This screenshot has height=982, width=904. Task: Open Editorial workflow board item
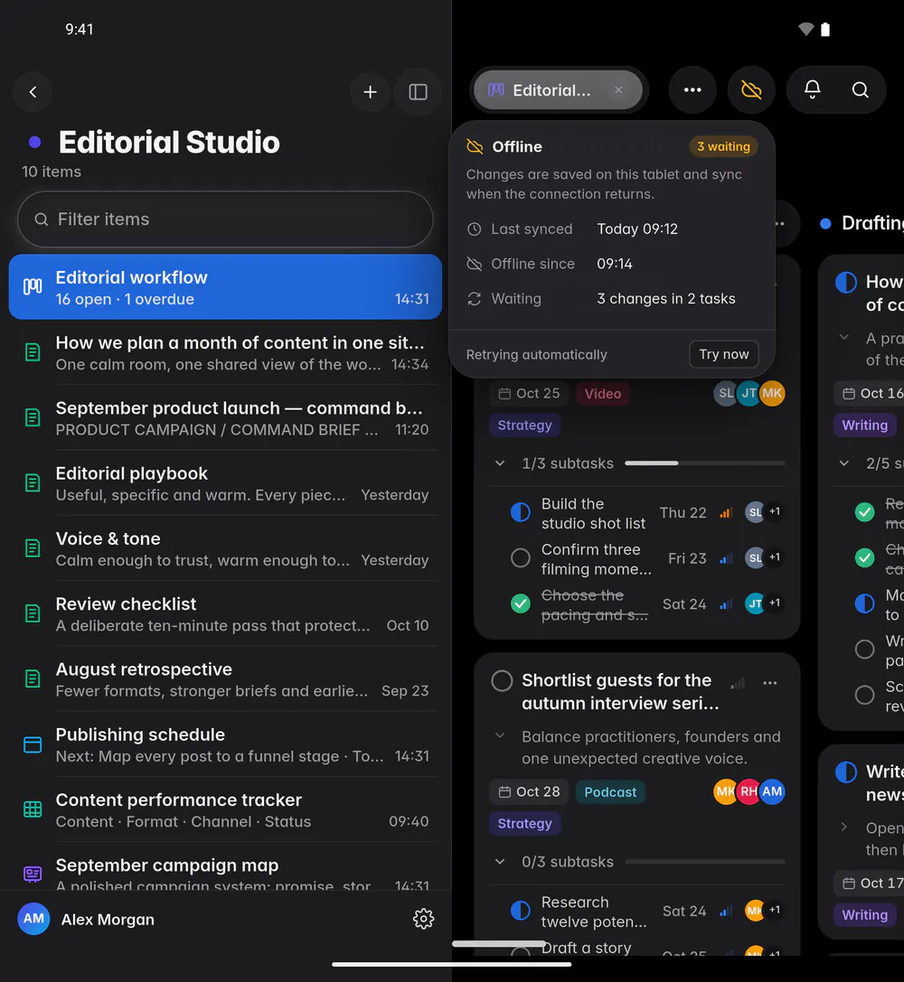click(x=225, y=287)
